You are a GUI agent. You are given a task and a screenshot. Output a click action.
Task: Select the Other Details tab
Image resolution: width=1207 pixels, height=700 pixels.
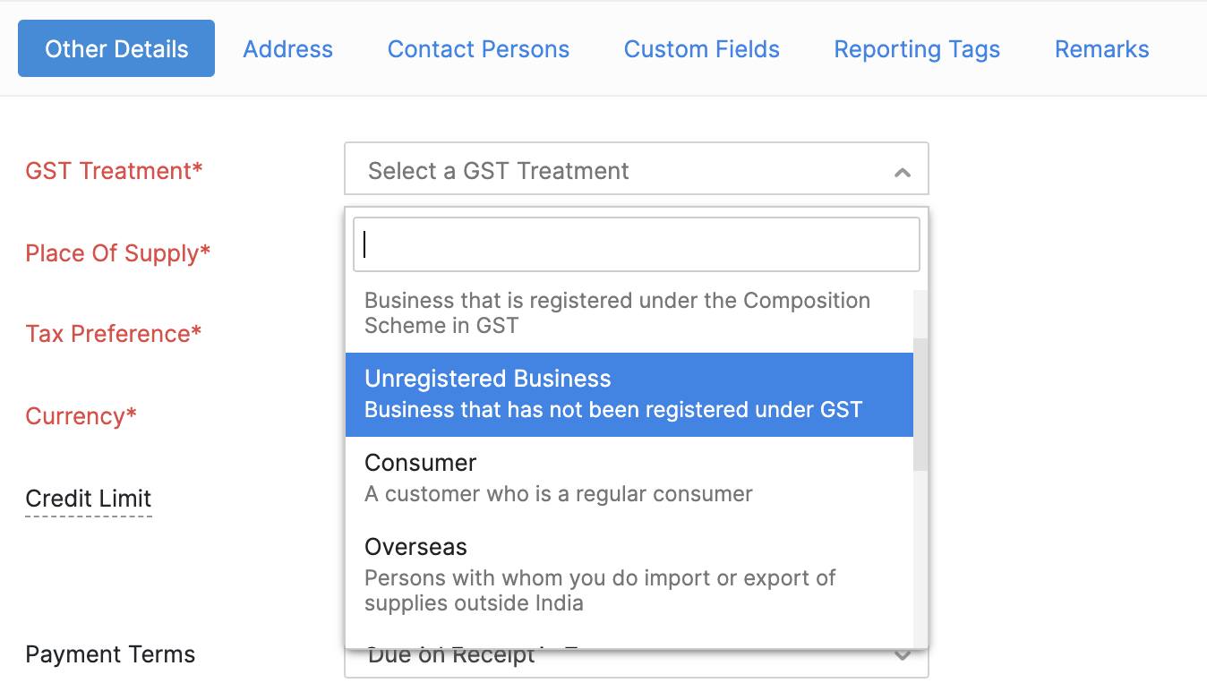116,47
